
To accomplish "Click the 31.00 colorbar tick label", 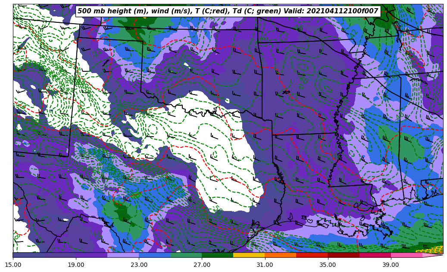I will coord(265,265).
